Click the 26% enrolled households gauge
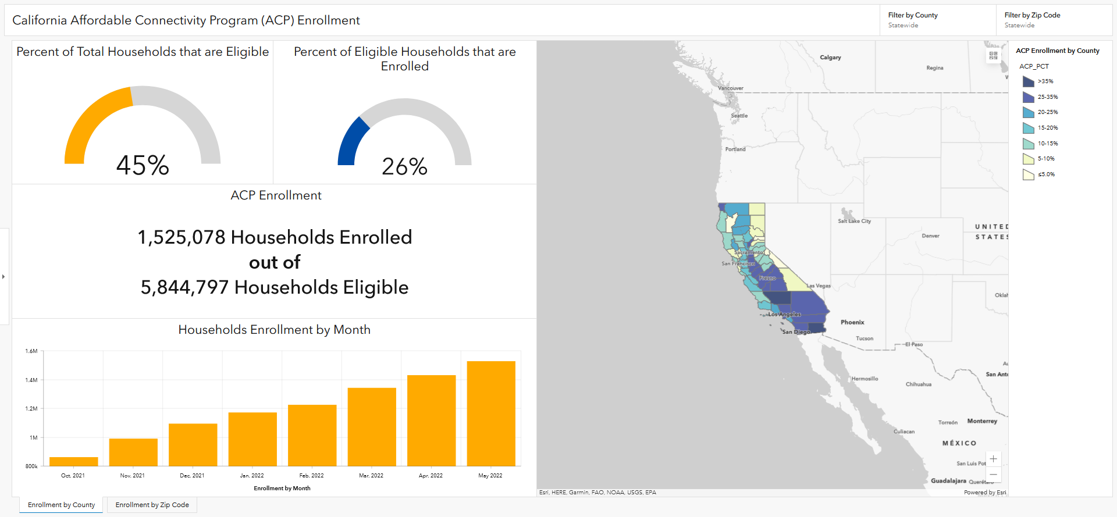 point(404,134)
